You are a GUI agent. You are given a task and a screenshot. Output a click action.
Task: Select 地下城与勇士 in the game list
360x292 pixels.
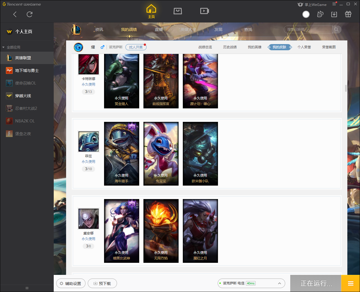(27, 70)
